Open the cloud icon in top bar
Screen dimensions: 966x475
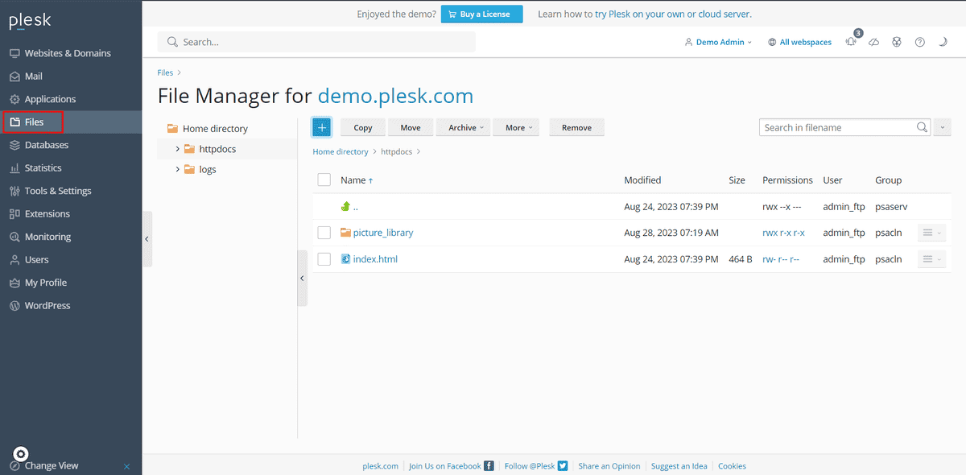(873, 42)
